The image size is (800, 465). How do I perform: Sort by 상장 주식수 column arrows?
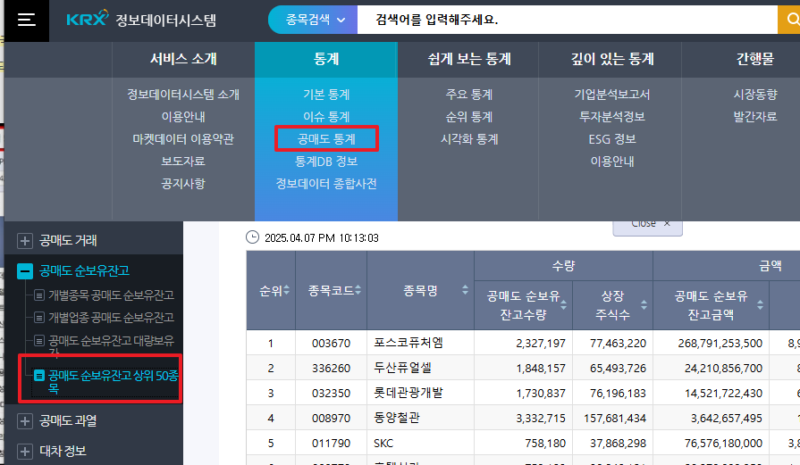[644, 305]
